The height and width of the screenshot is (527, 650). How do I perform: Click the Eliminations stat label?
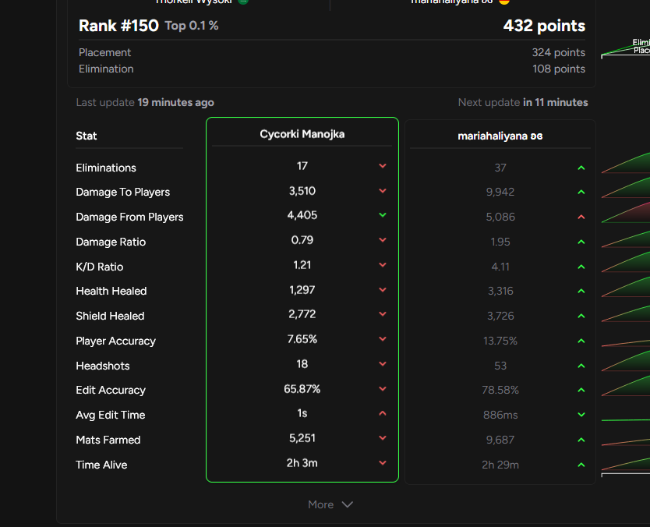pos(106,168)
